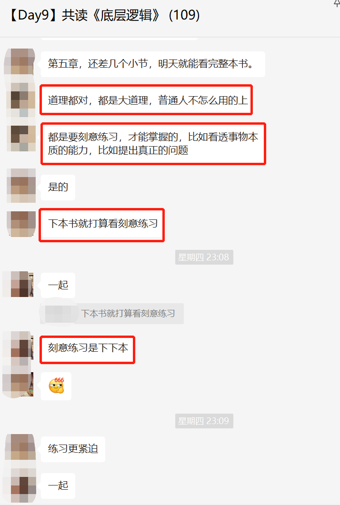Select message 道理都对，都是大道理
Image resolution: width=340 pixels, height=505 pixels.
click(x=146, y=100)
